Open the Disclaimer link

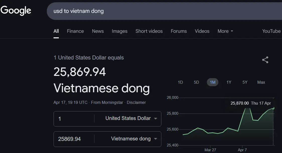[x=136, y=102]
